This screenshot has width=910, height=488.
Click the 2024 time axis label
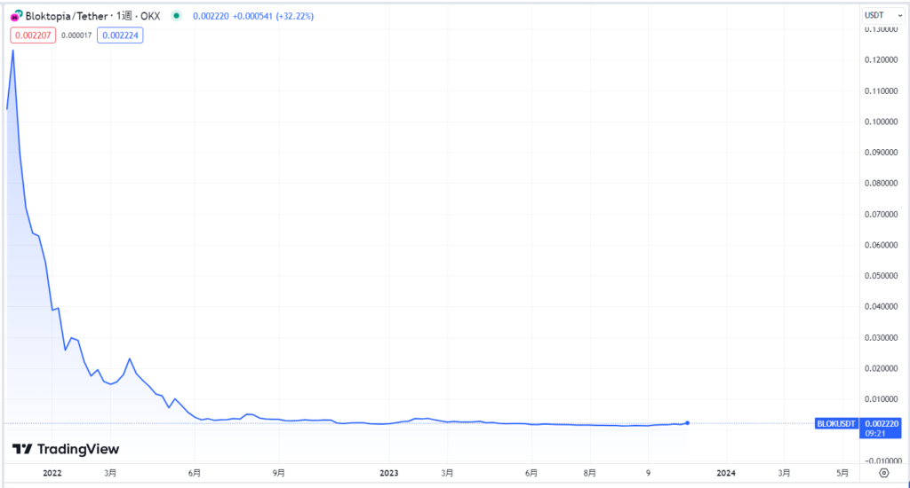pos(725,473)
